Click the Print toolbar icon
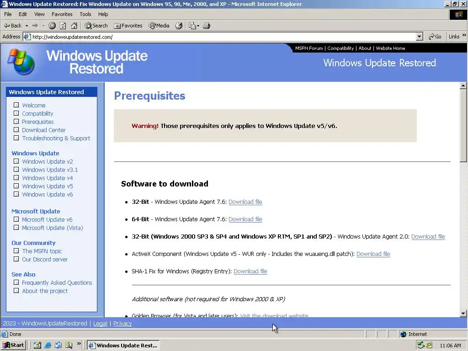 [x=207, y=26]
